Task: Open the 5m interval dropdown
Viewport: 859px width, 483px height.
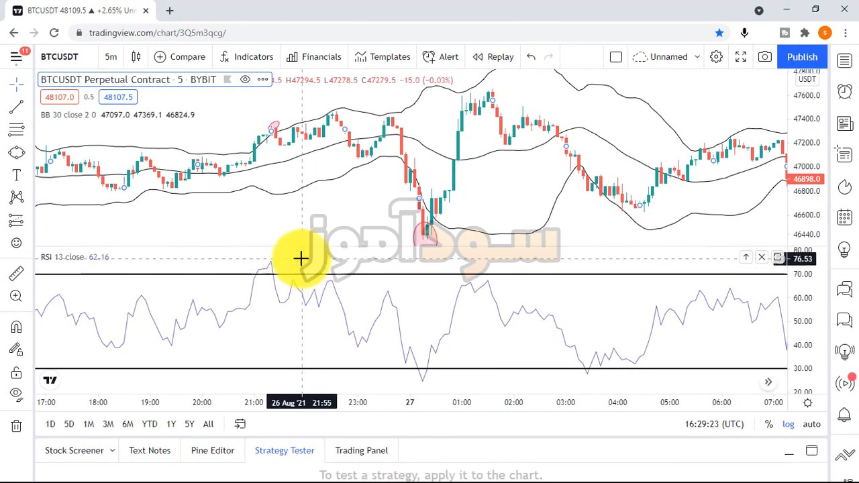Action: click(111, 57)
